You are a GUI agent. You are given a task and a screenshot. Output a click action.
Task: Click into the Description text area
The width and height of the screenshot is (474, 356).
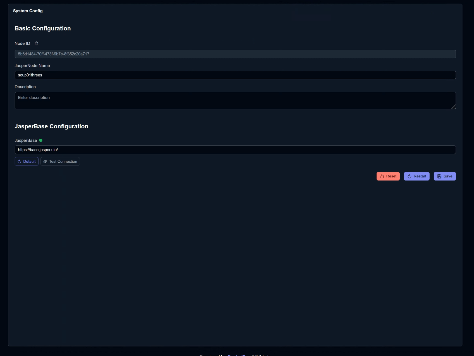coord(235,100)
